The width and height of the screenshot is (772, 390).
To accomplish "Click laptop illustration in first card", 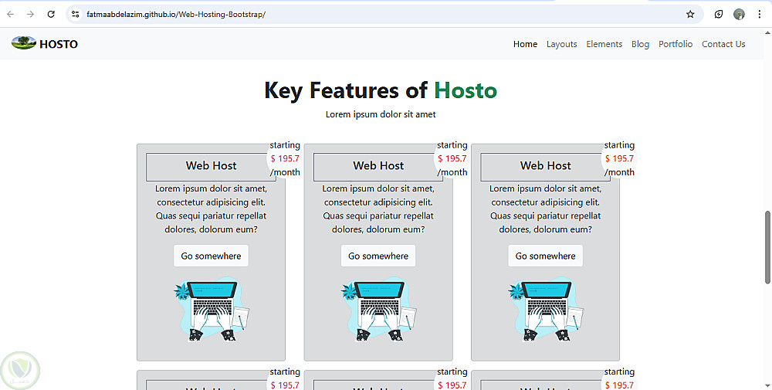I will click(212, 309).
